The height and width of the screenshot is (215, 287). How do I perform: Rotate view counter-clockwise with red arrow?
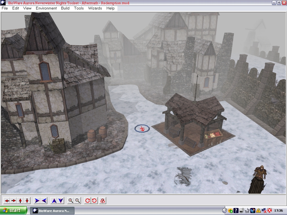(x=94, y=200)
